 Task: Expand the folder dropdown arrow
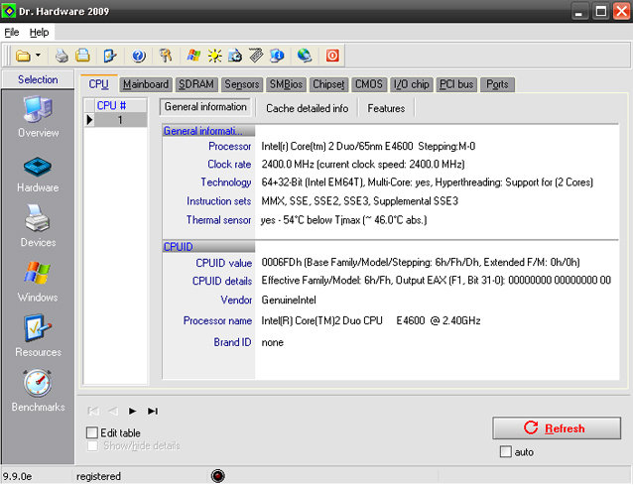38,55
